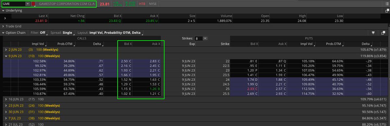This screenshot has width=390, height=126.
Task: Click the puts Delta column header
Action: pos(367,44)
